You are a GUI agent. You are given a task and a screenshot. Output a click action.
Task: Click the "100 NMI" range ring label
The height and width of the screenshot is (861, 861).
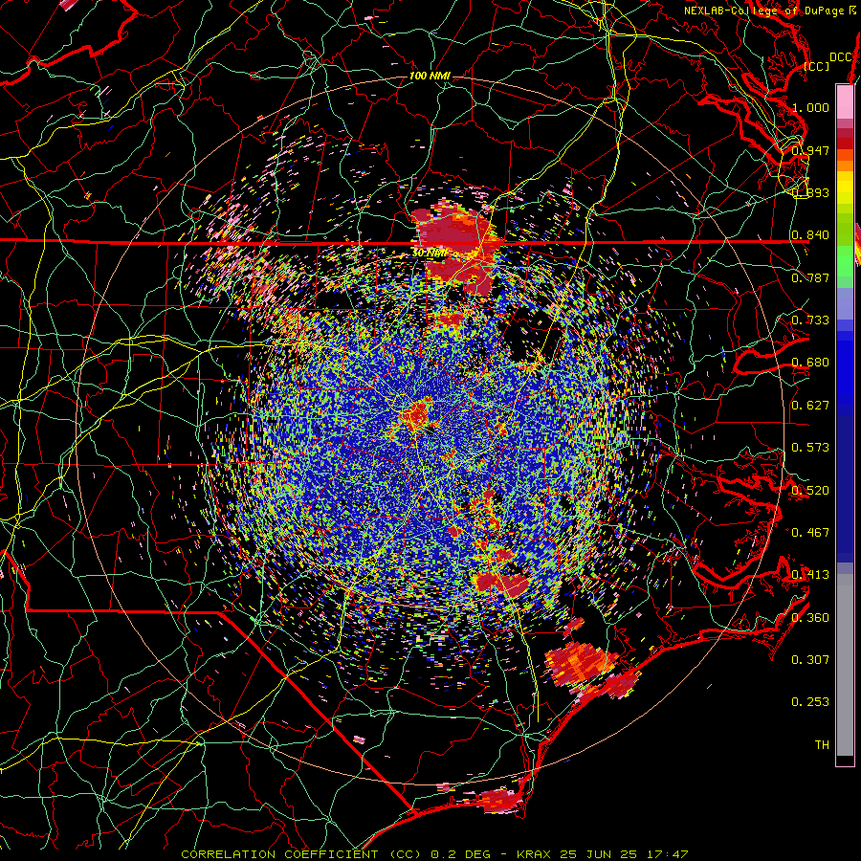click(x=430, y=76)
